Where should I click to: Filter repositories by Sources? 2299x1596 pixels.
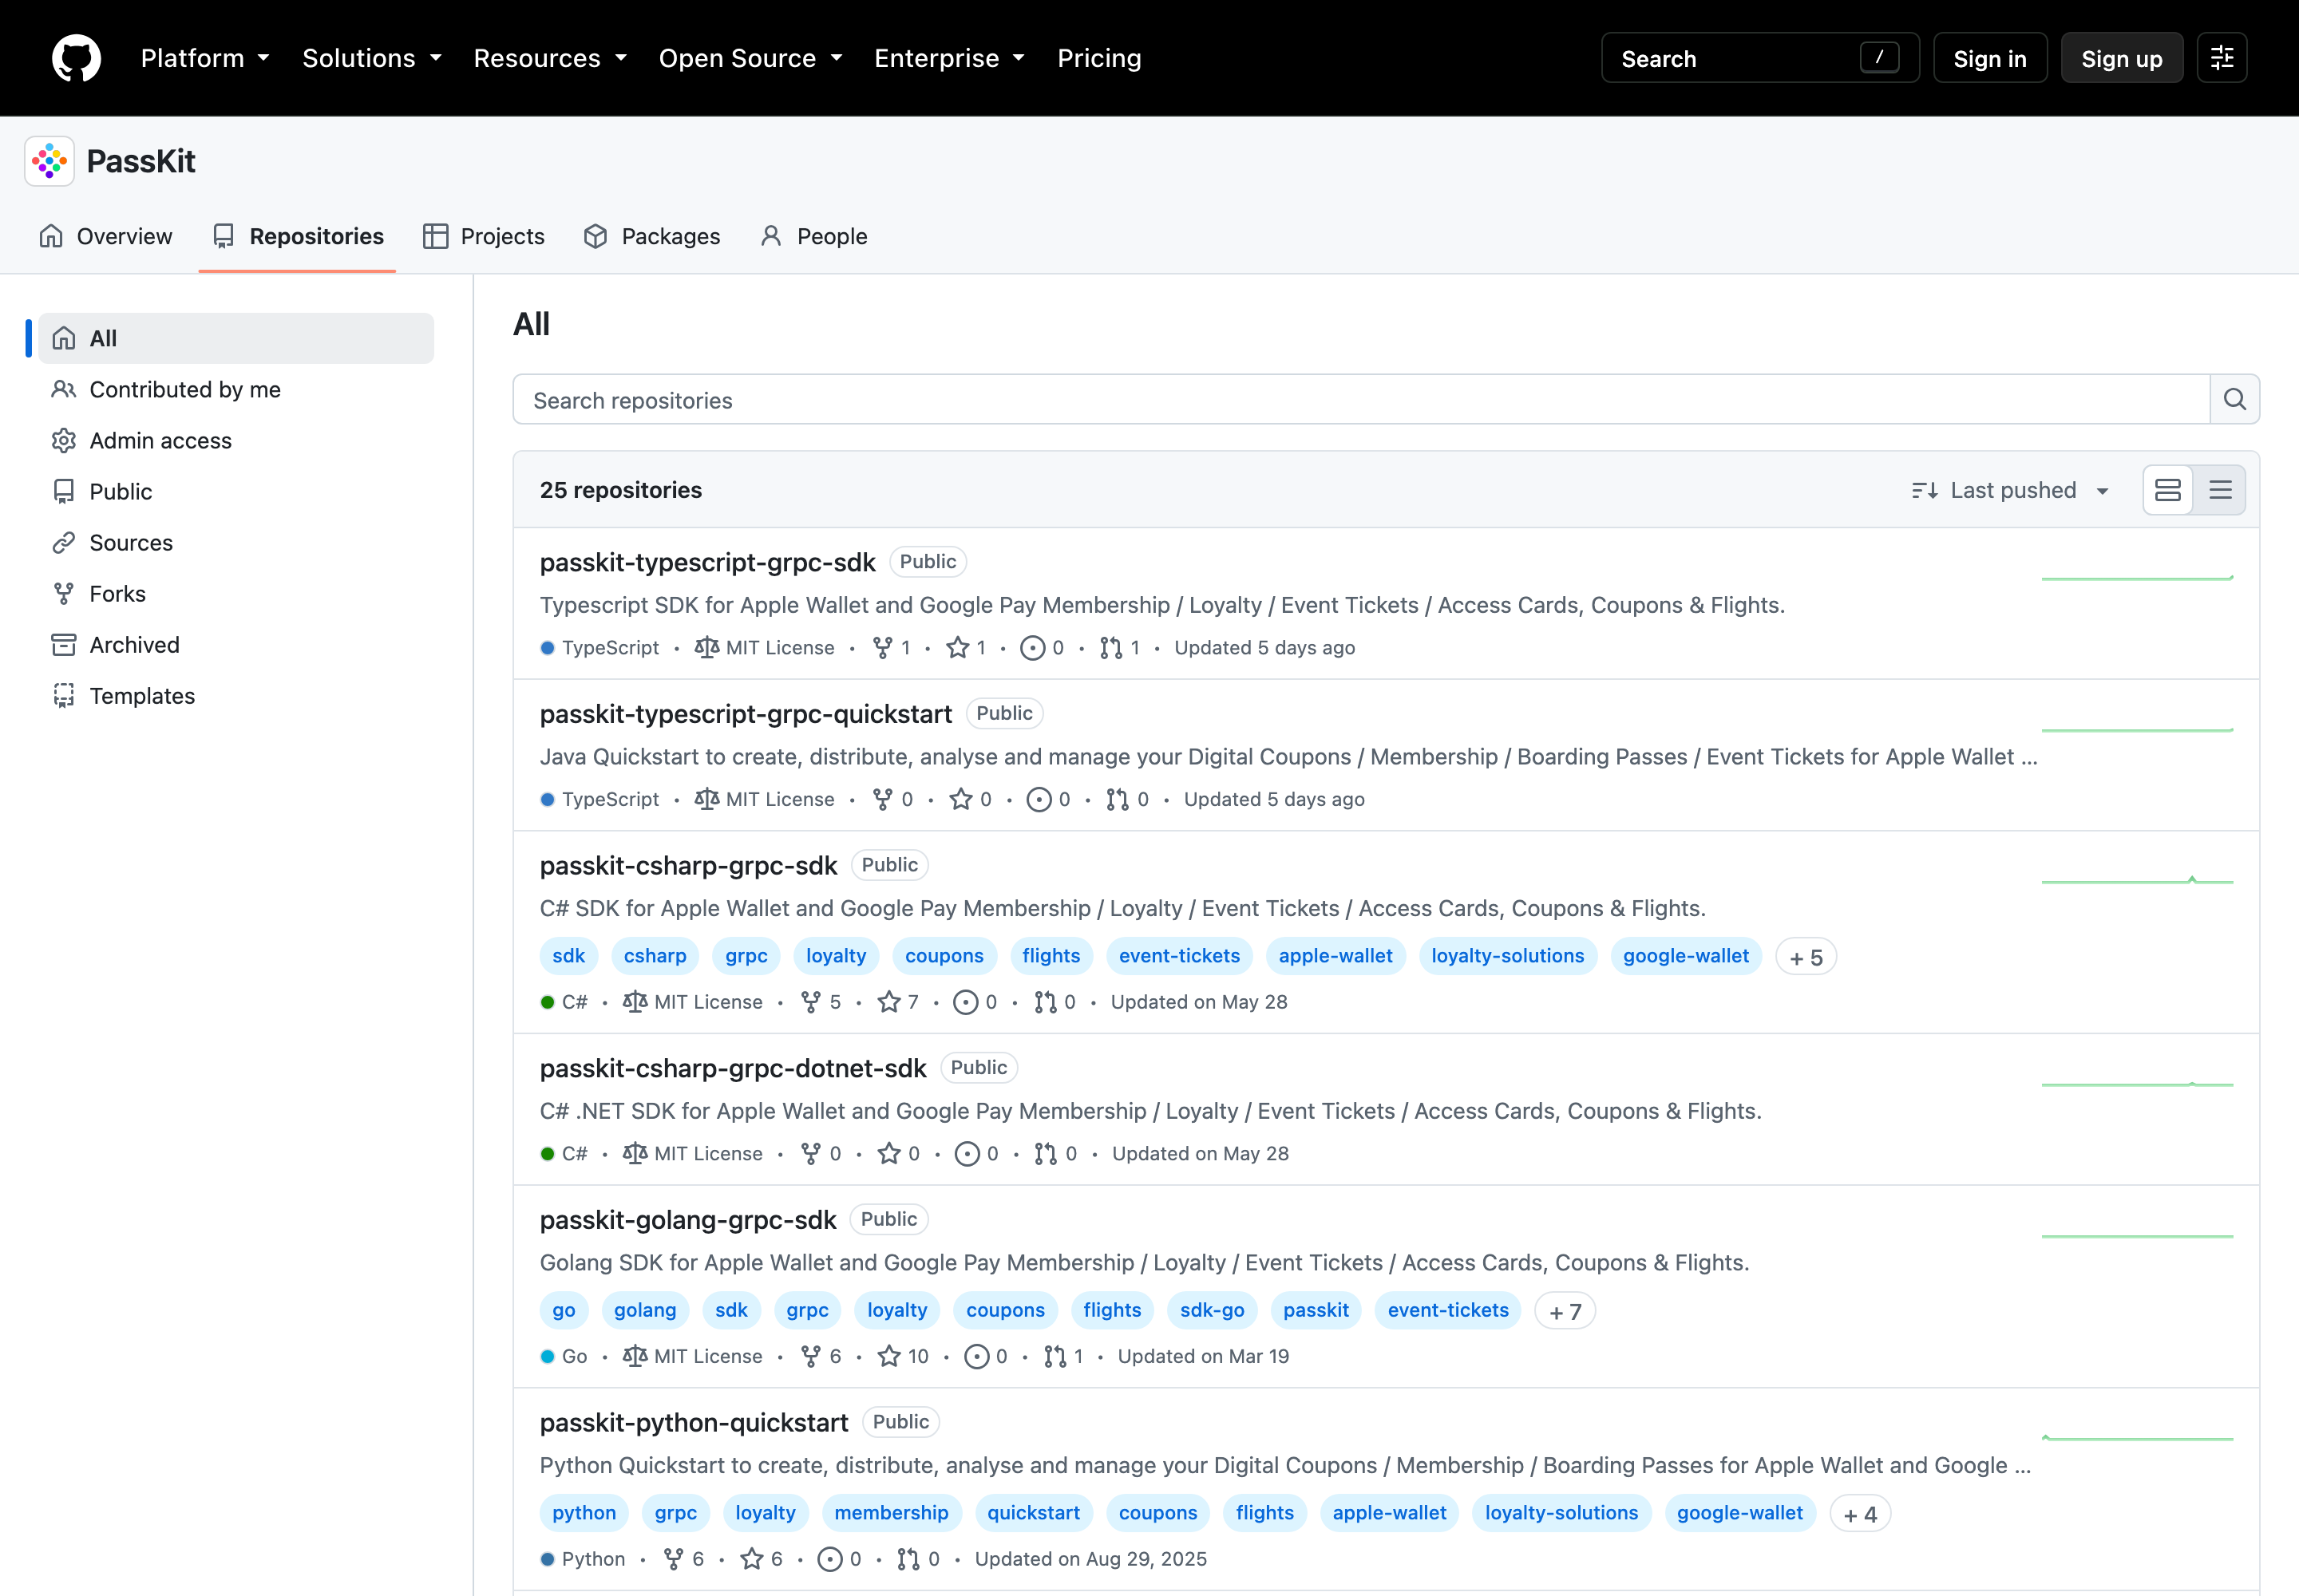[236, 542]
